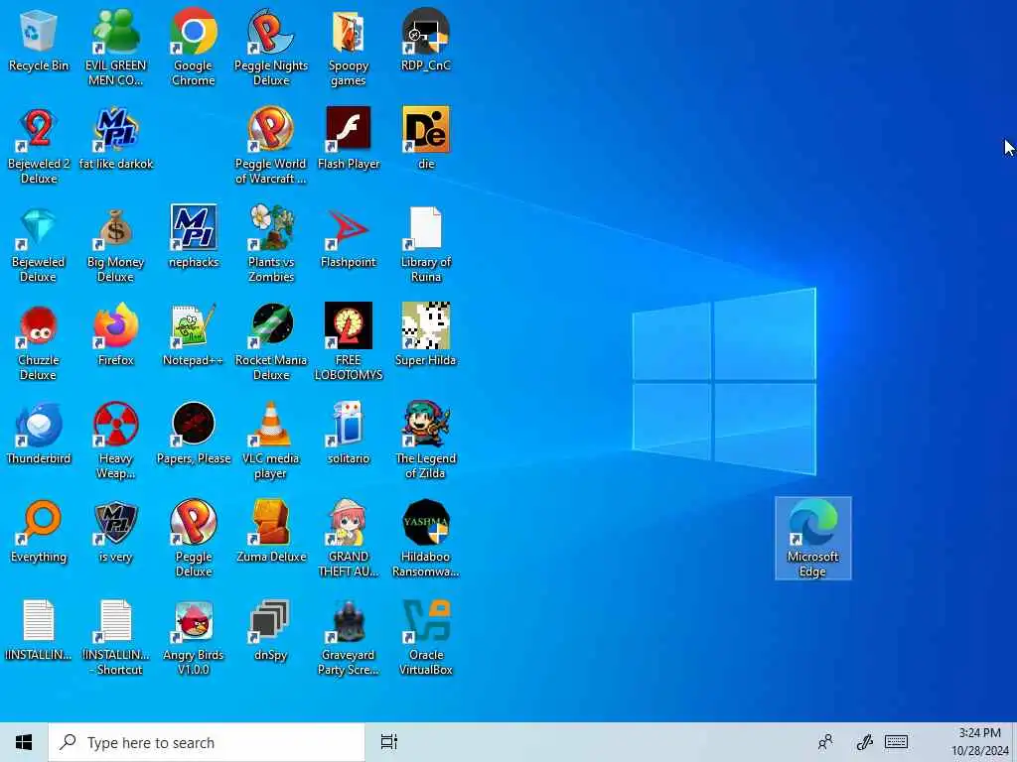1017x762 pixels.
Task: Open Task View from the taskbar
Action: click(389, 742)
